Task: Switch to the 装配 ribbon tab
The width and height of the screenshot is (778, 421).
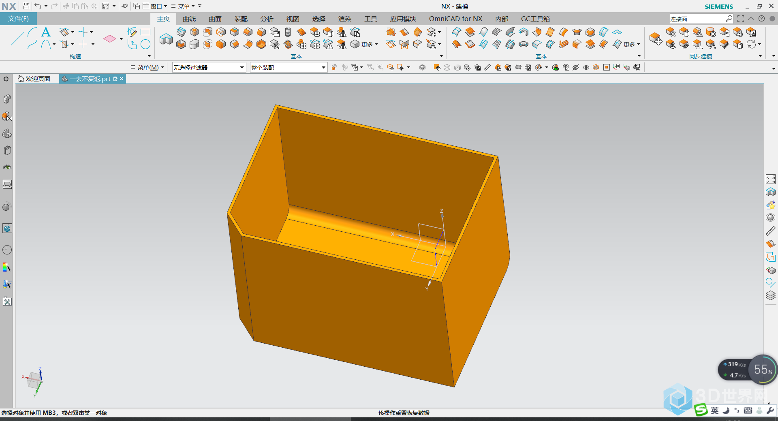Action: 241,19
